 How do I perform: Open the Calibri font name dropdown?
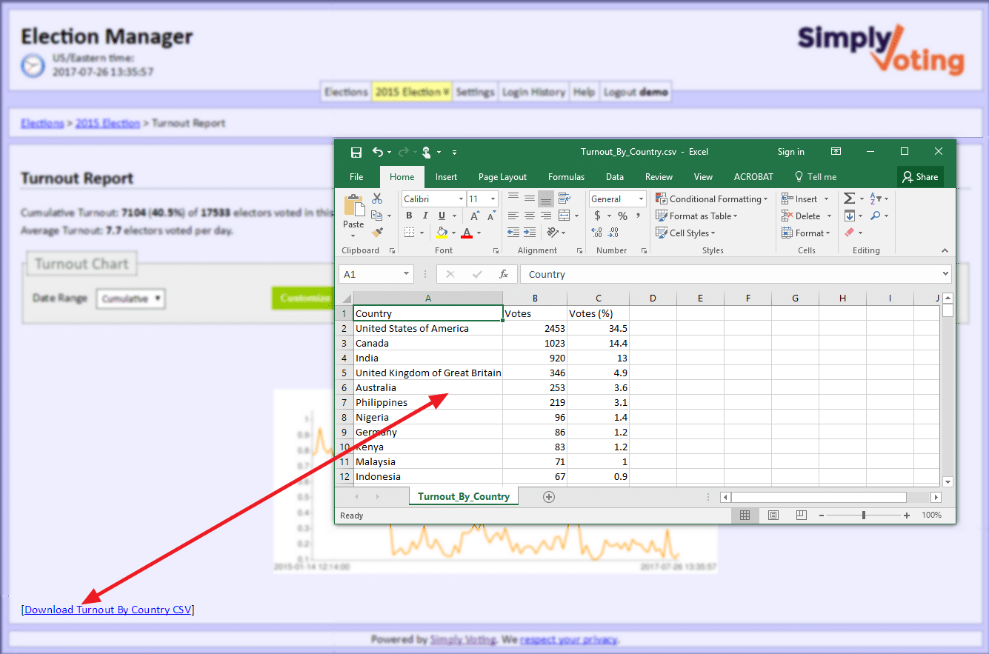pyautogui.click(x=461, y=198)
